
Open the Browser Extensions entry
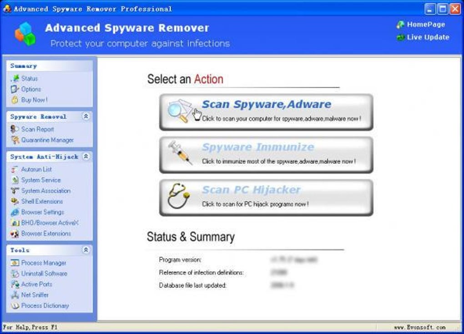pyautogui.click(x=46, y=233)
